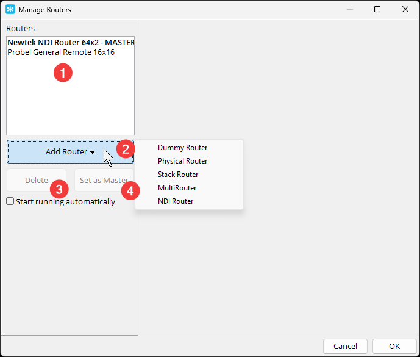
Task: Close the Manage Routers window
Action: point(405,9)
